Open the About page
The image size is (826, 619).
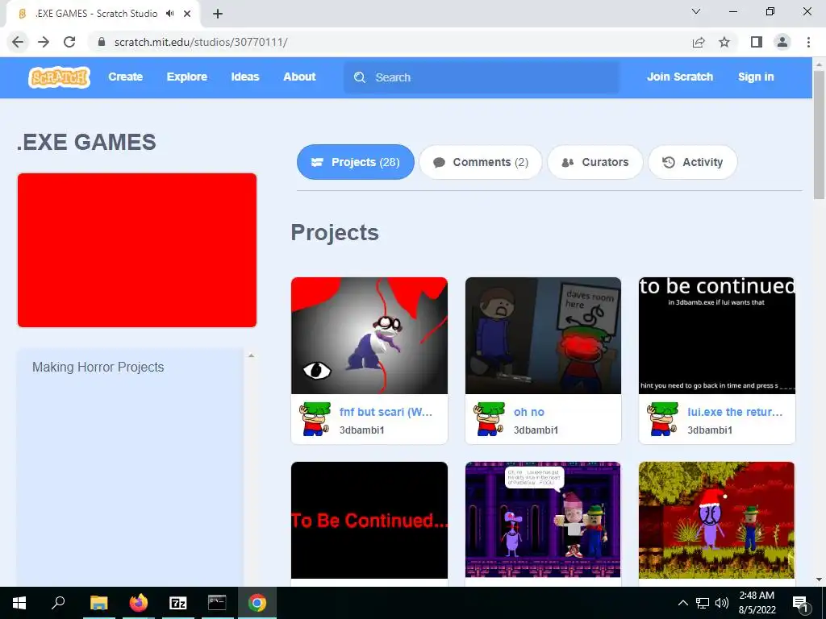click(299, 77)
